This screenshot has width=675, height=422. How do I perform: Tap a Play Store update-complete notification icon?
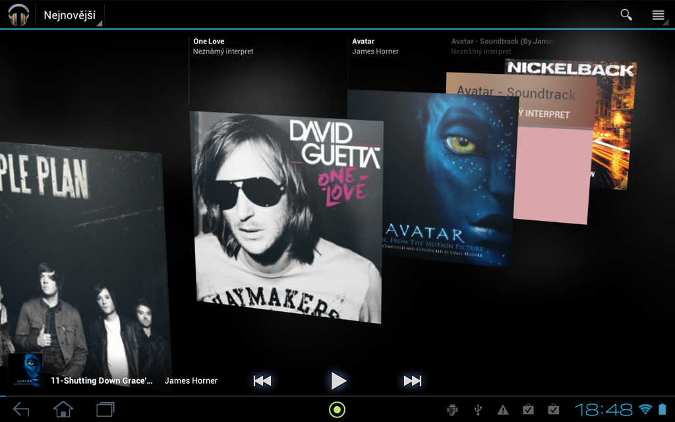528,409
